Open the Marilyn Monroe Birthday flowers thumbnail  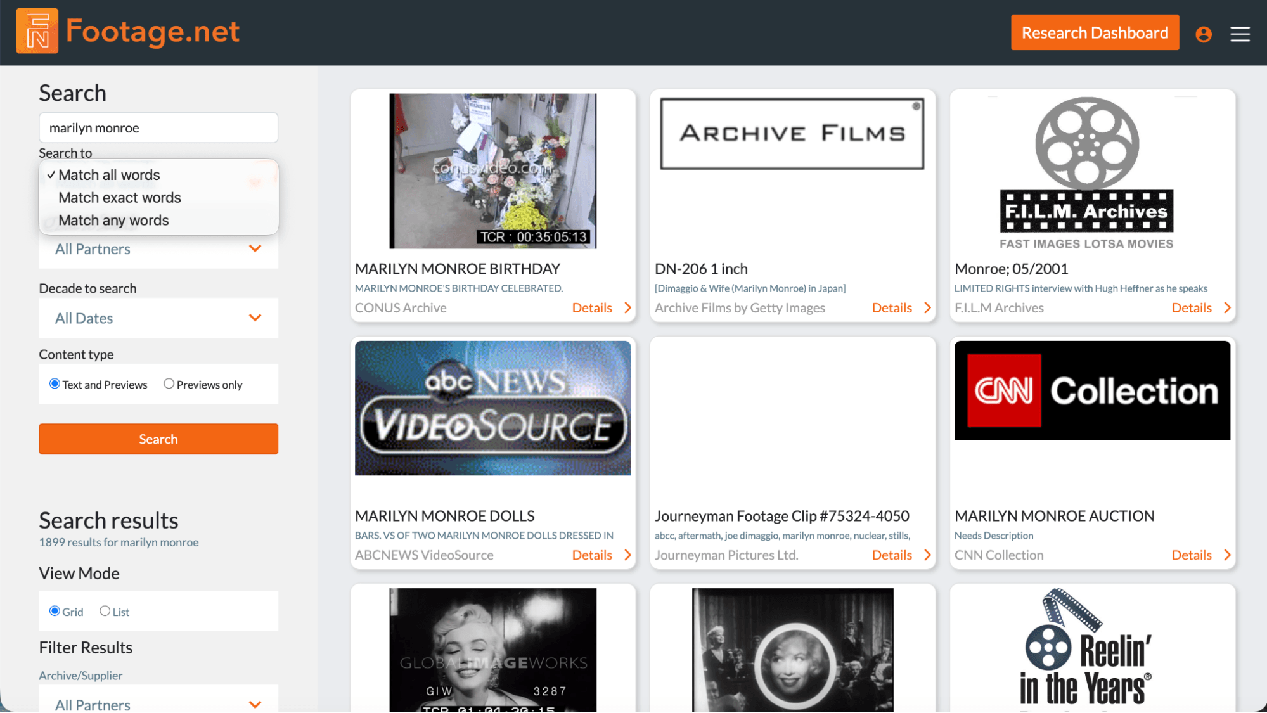point(492,171)
